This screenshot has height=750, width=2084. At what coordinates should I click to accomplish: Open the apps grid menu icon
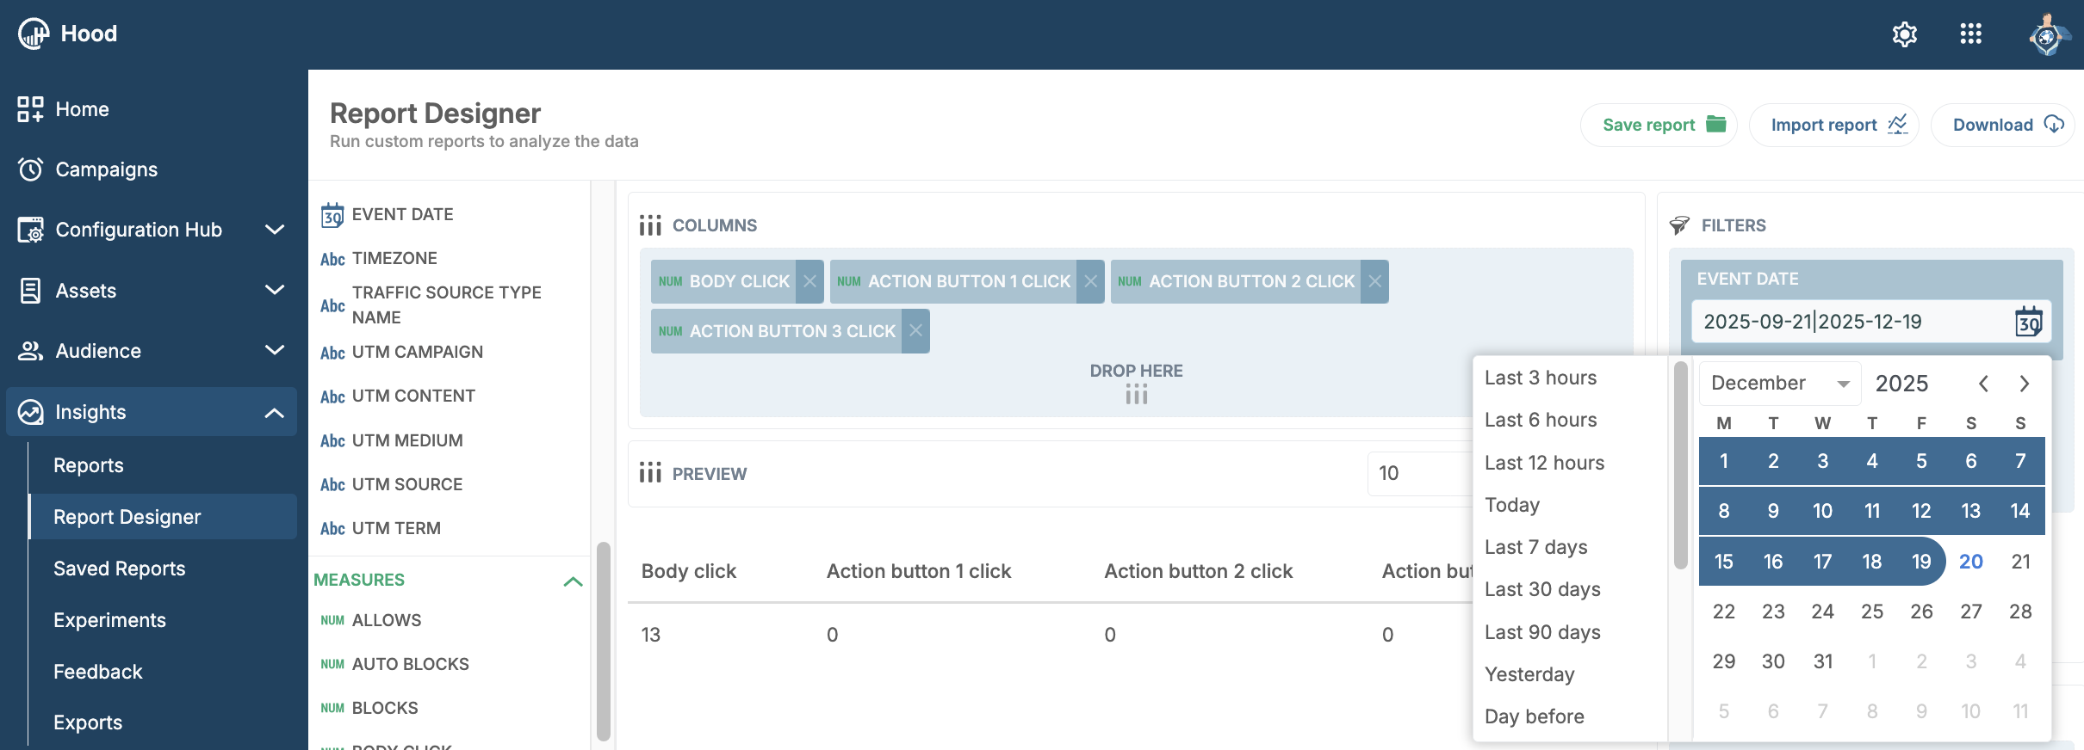click(1970, 34)
